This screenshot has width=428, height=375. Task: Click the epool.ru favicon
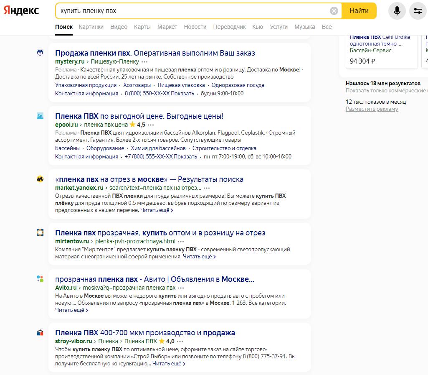[x=40, y=116]
